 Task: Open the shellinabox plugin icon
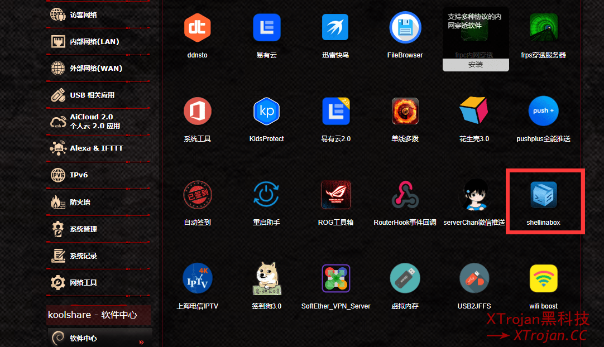(x=543, y=195)
